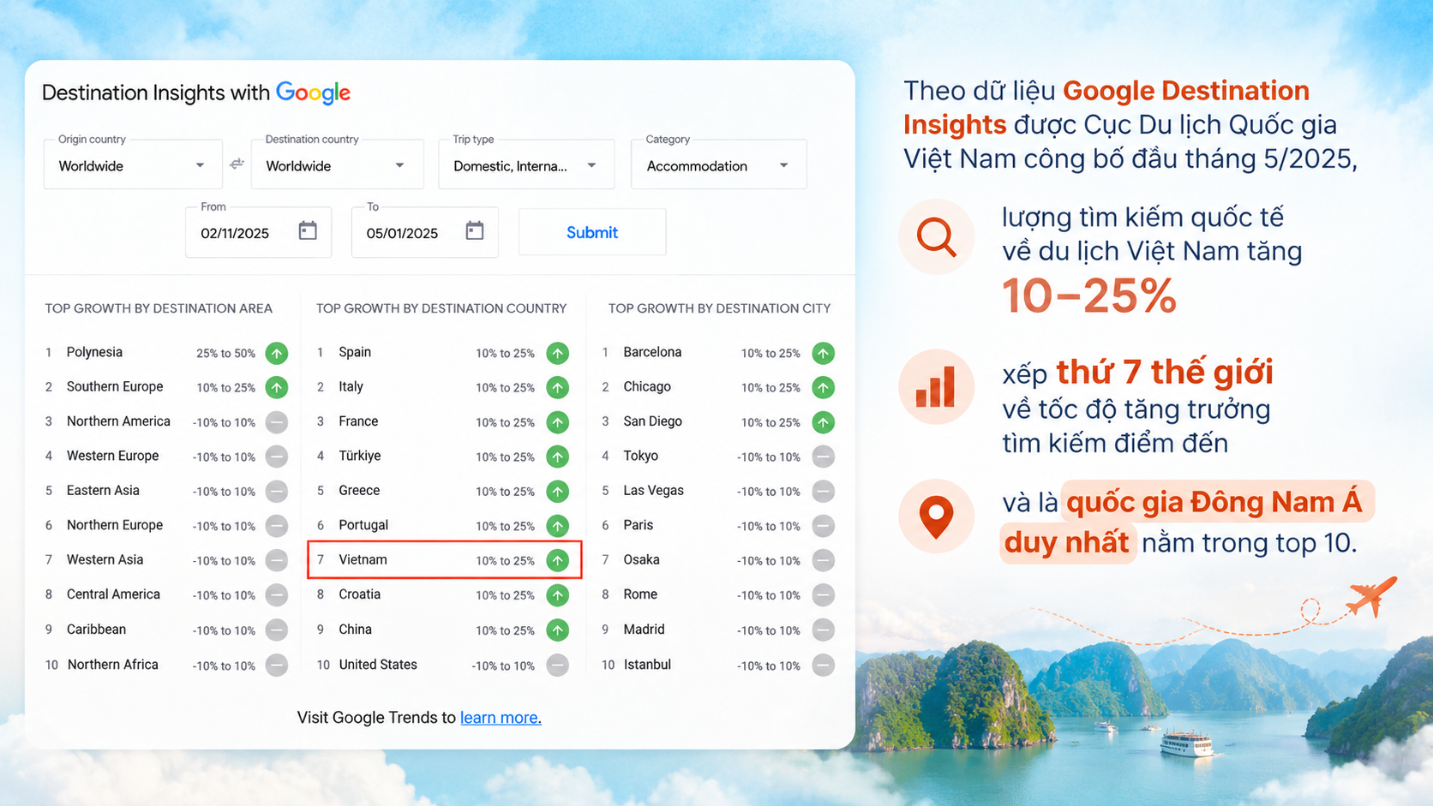1433x806 pixels.
Task: Click the orange airplane icon
Action: [x=1370, y=596]
